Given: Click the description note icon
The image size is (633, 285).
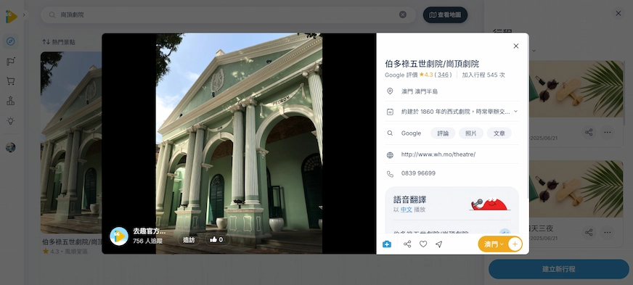Looking at the screenshot, I should 390,112.
